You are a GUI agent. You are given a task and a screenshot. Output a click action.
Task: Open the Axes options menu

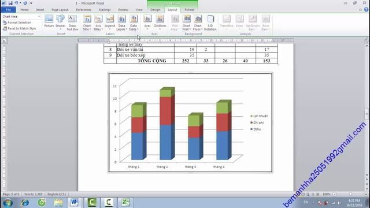147,23
